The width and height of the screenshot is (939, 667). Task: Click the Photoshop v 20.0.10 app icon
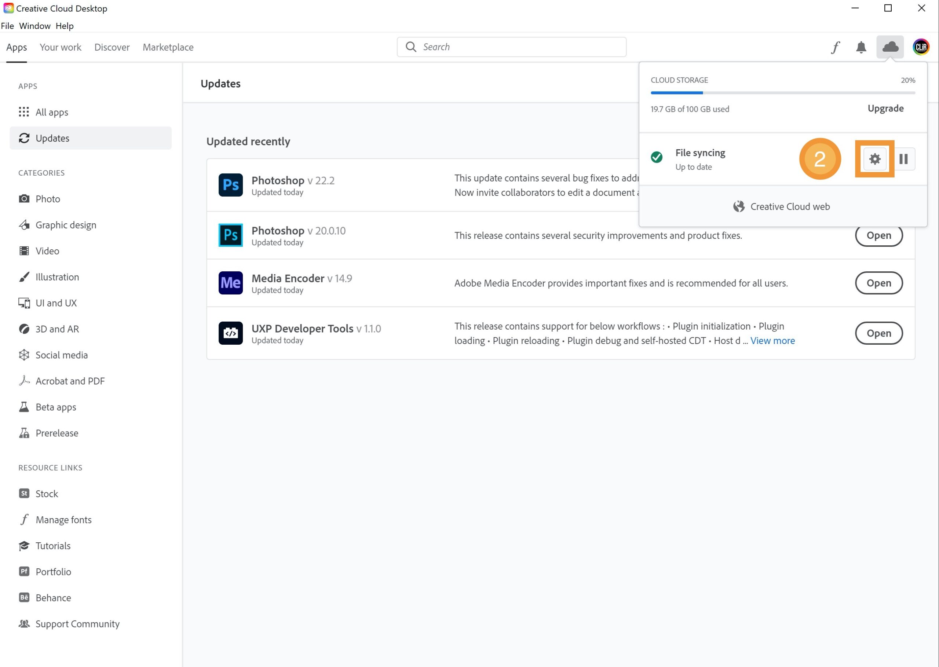(x=230, y=235)
